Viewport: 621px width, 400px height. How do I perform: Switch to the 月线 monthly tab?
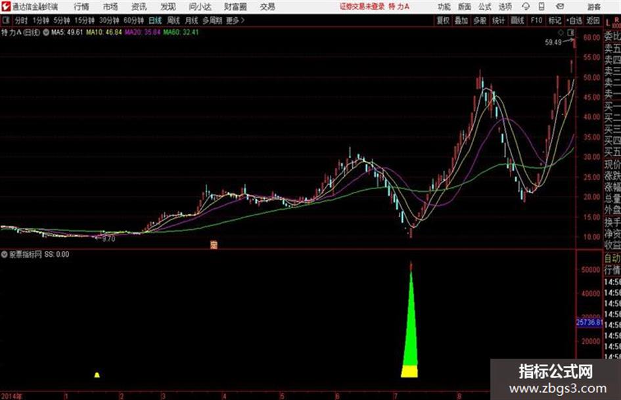[x=192, y=20]
